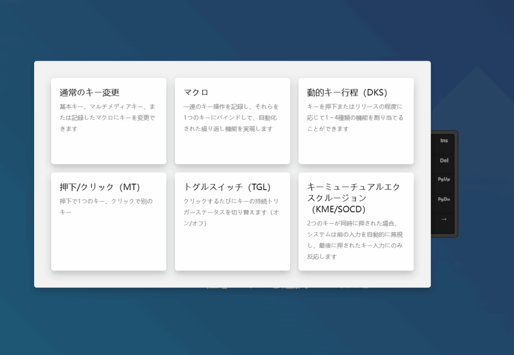Click the キーを押下またはリリース description text
514x355 pixels.
tap(355, 117)
